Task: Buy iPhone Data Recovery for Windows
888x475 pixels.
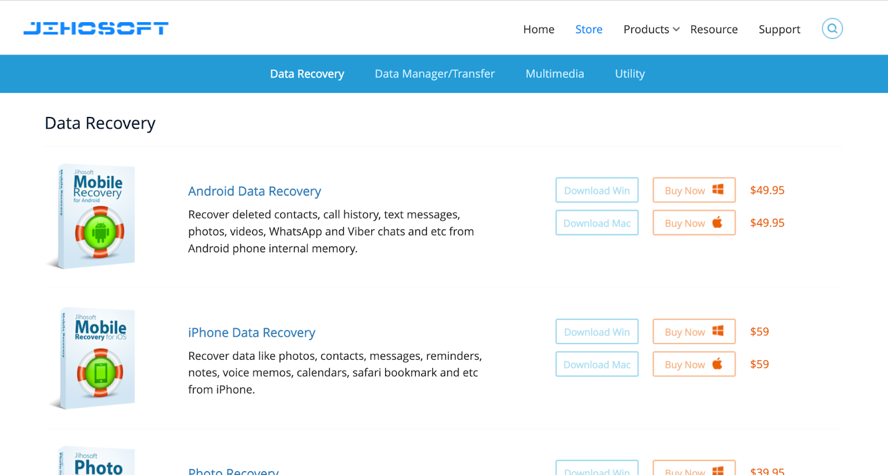Action: [x=694, y=331]
